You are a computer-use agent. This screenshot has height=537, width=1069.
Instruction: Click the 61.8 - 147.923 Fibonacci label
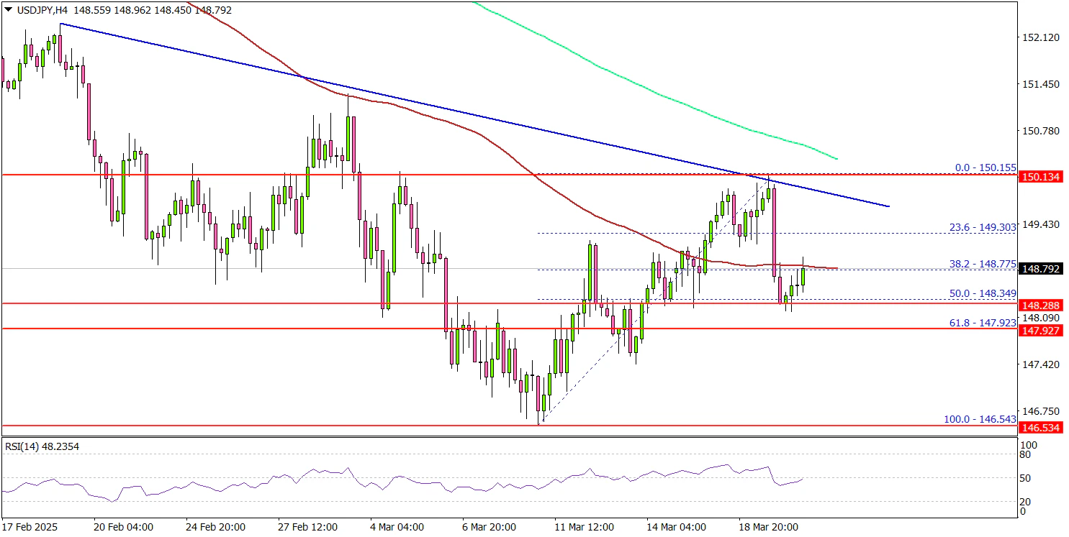coord(983,323)
